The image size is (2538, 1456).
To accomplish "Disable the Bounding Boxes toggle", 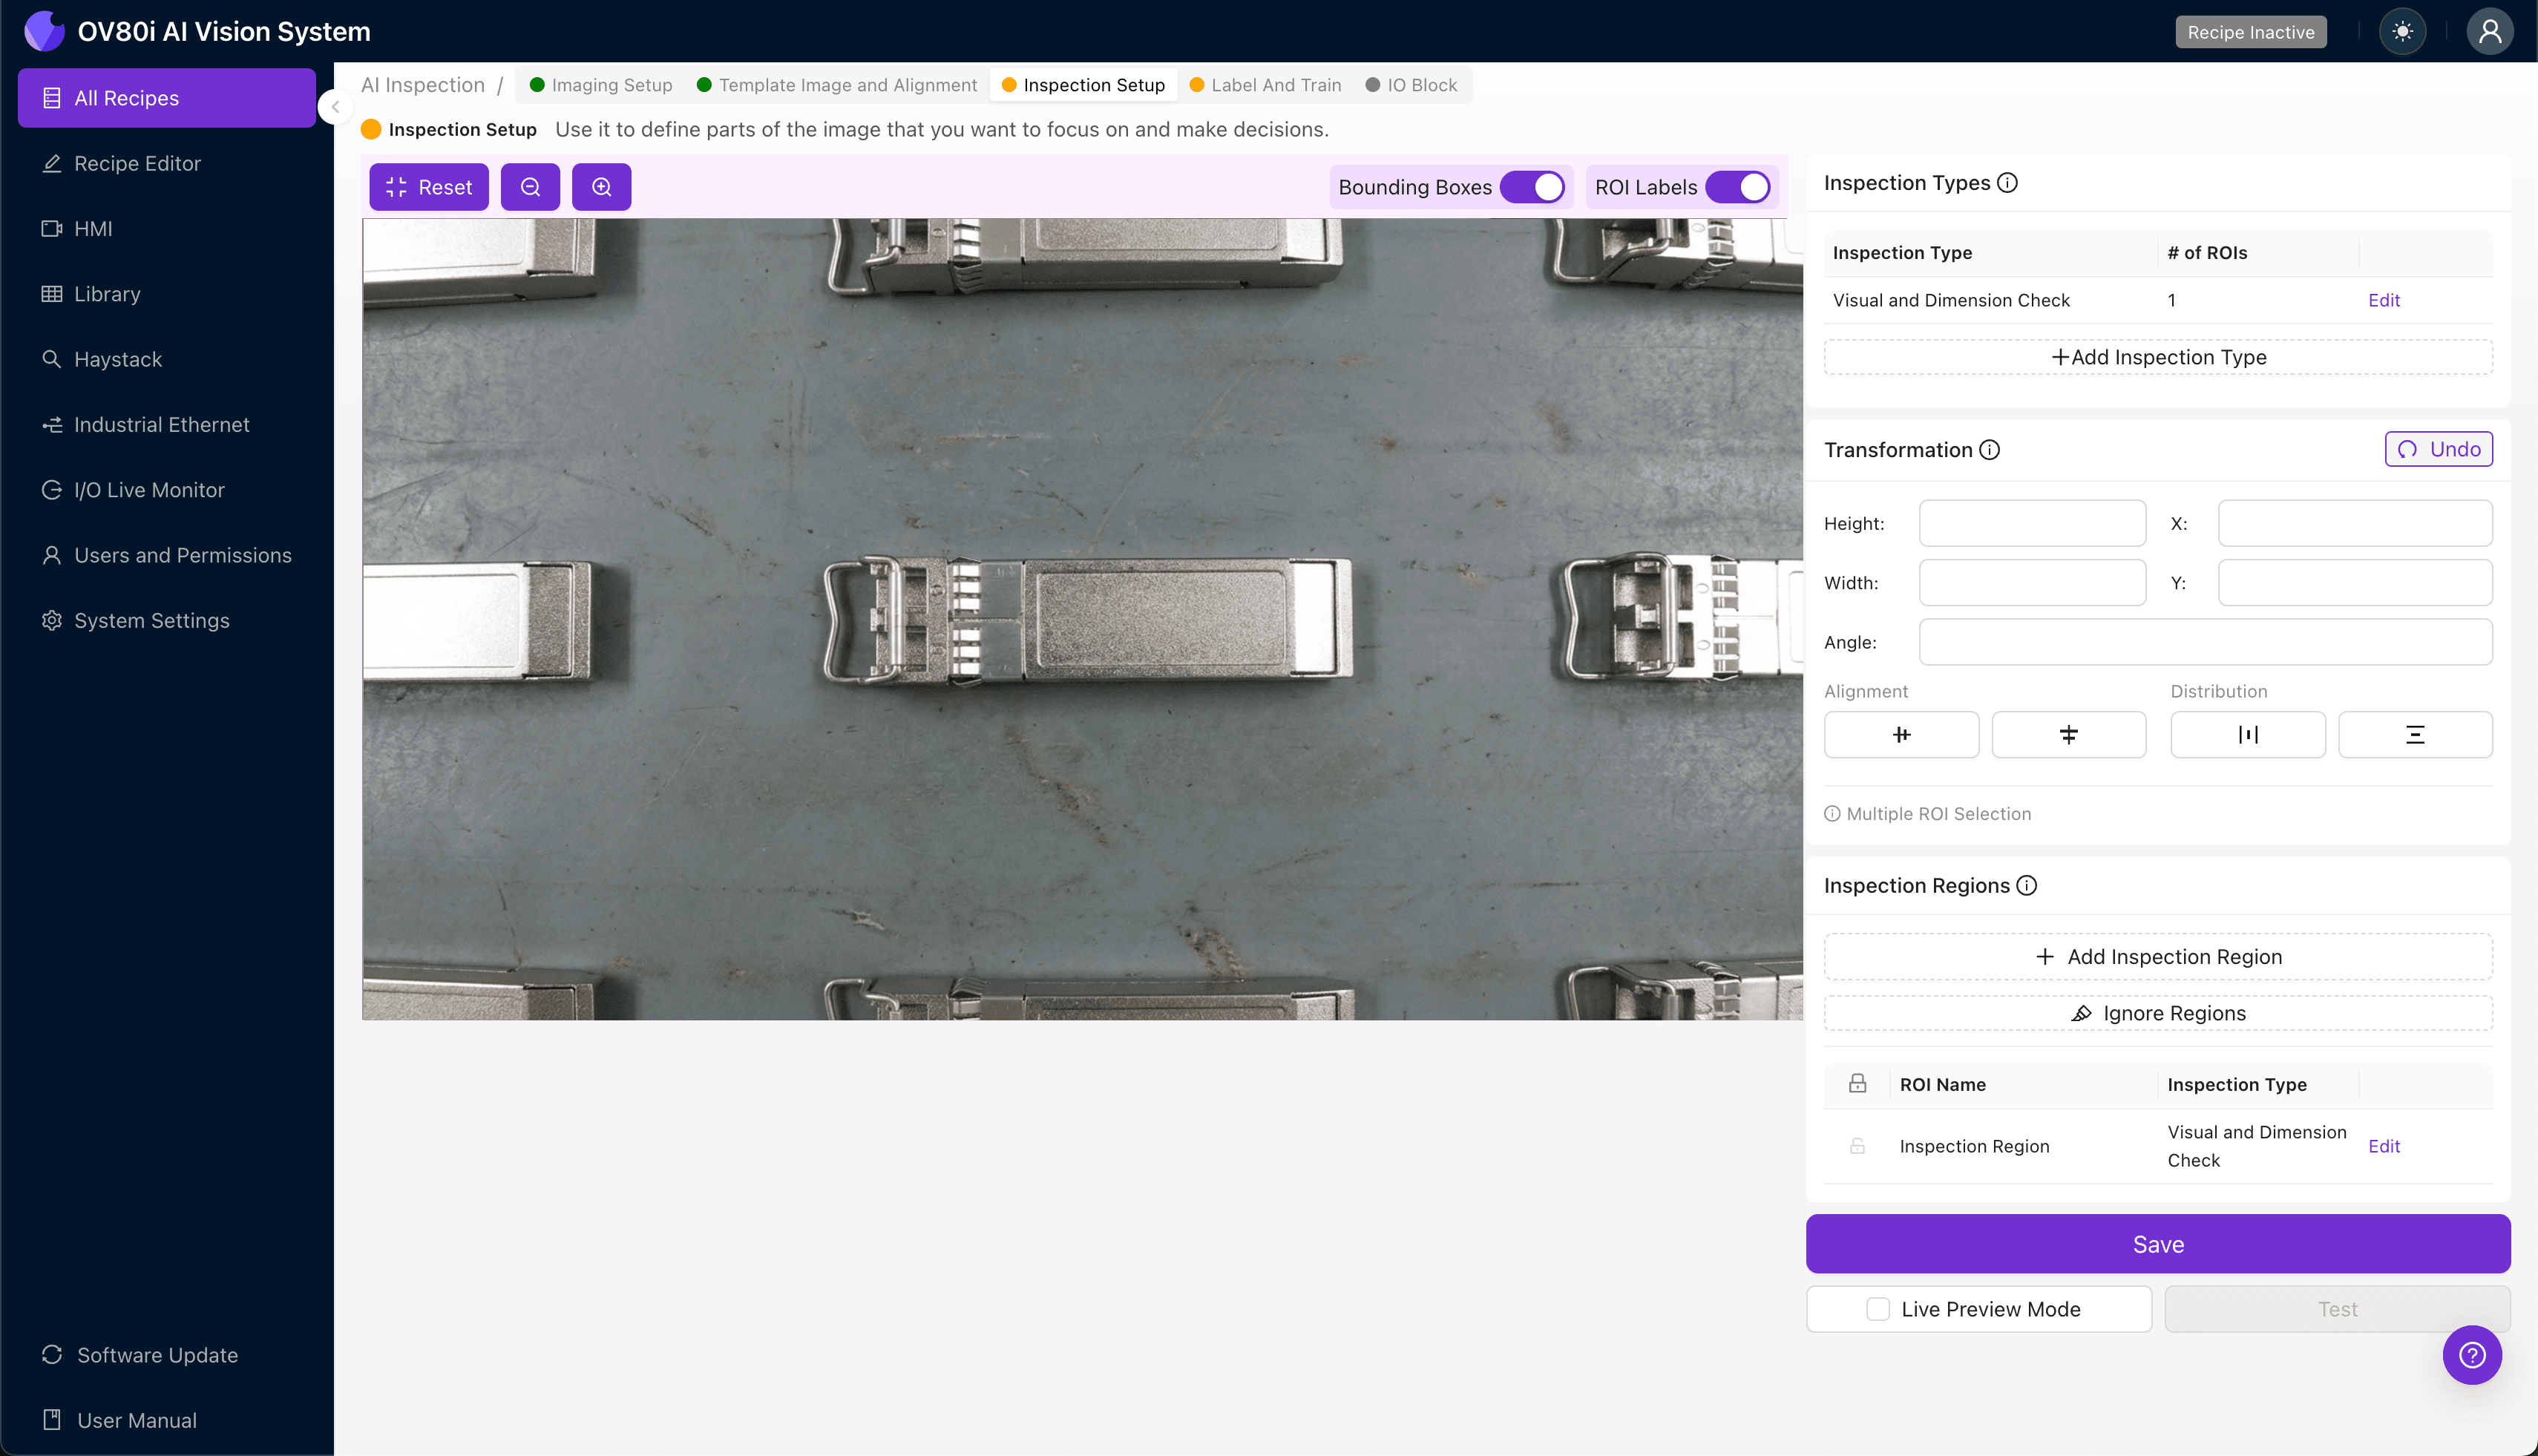I will coord(1532,187).
